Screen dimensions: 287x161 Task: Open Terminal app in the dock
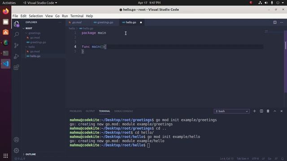tap(6, 53)
